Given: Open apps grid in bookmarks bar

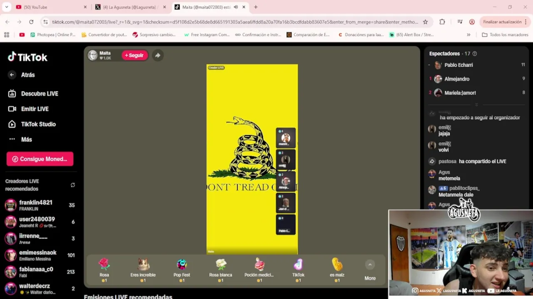Looking at the screenshot, I should pyautogui.click(x=6, y=35).
